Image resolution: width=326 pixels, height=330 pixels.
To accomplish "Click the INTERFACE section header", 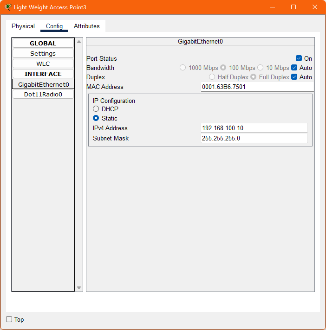I will tap(43, 74).
